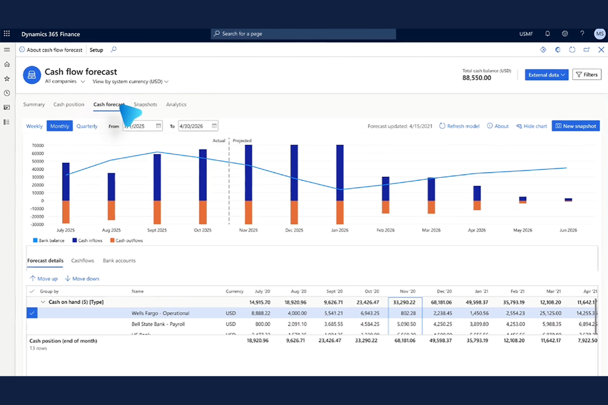Click the Search for a page box
The height and width of the screenshot is (405, 608).
(303, 34)
